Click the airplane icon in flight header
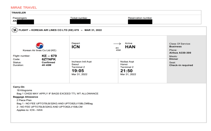This screenshot has height=131, width=211. pyautogui.click(x=15, y=30)
